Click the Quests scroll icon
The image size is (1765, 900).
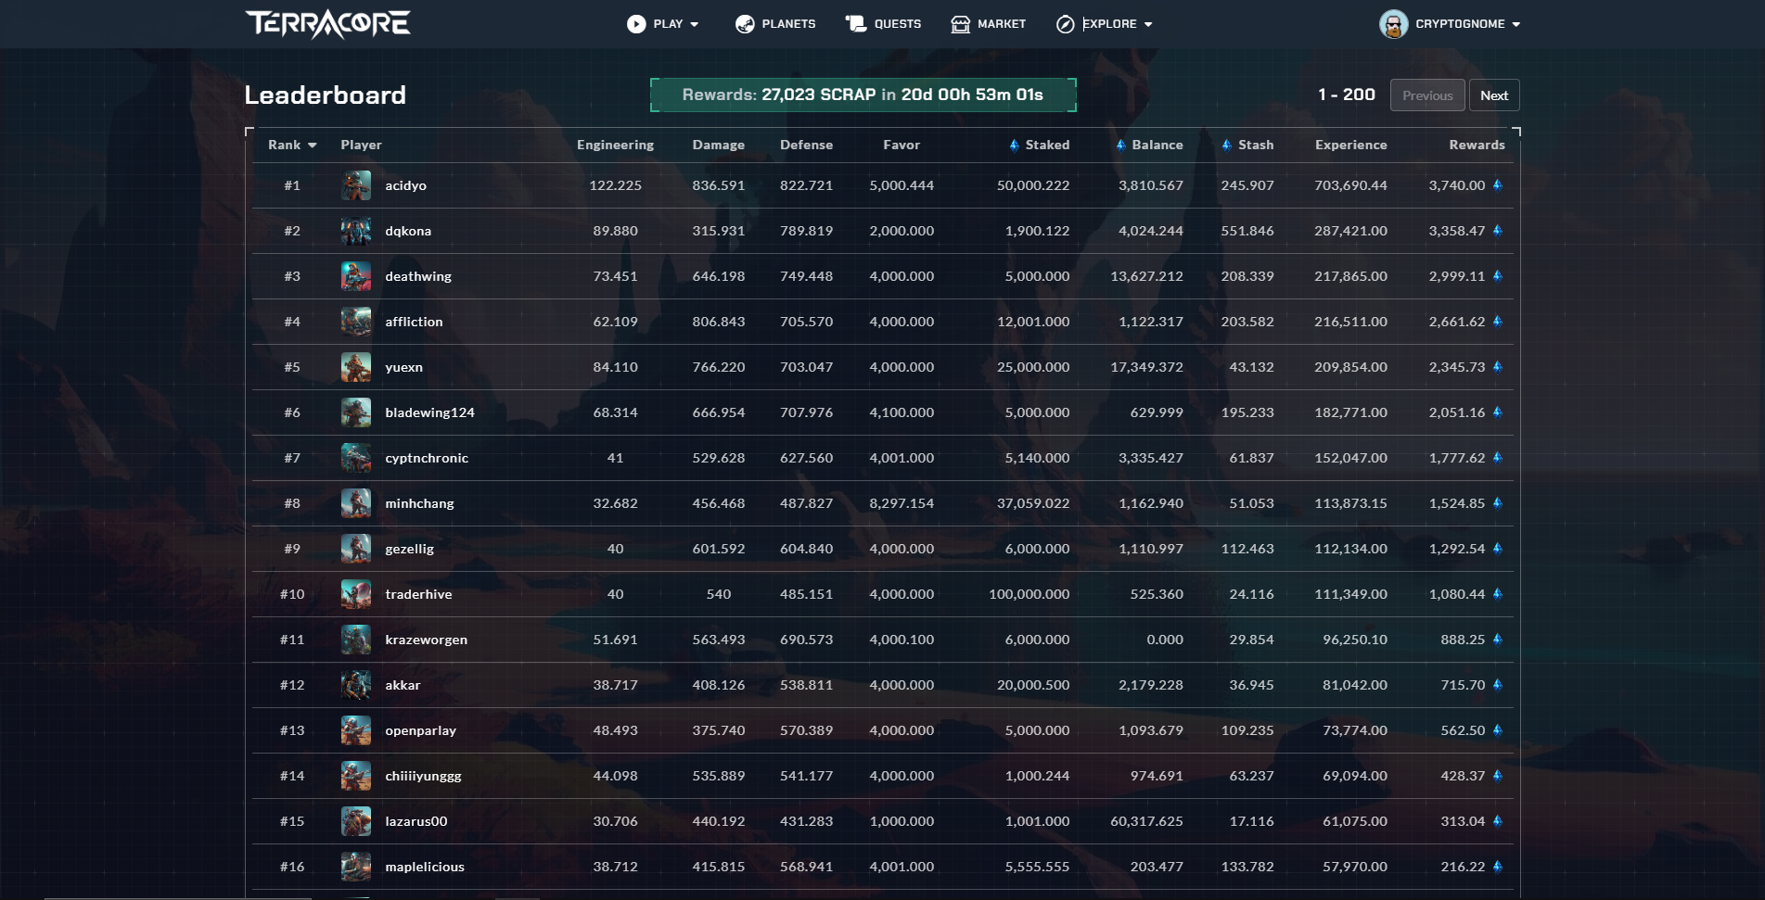pos(855,24)
